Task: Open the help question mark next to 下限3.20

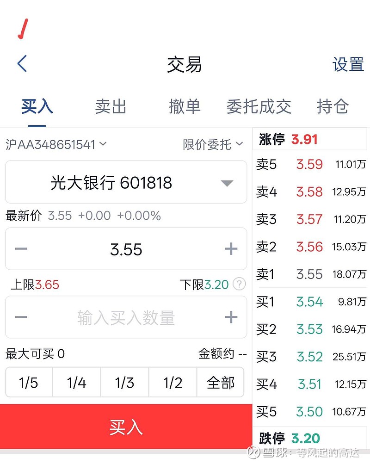Action: click(239, 284)
